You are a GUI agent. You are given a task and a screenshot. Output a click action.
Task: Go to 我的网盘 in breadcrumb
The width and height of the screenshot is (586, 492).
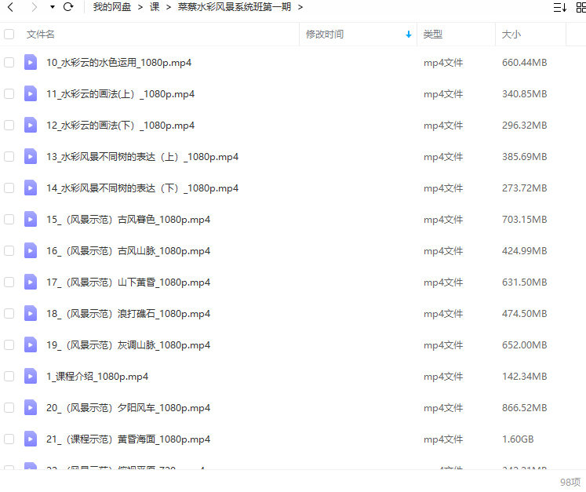(x=111, y=7)
